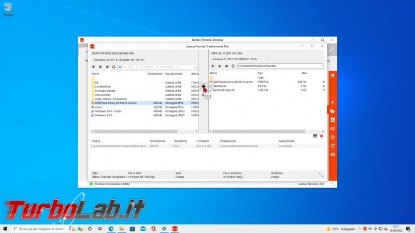Open weather widget showing Soleggiato
415x233 pixels.
tap(341, 229)
